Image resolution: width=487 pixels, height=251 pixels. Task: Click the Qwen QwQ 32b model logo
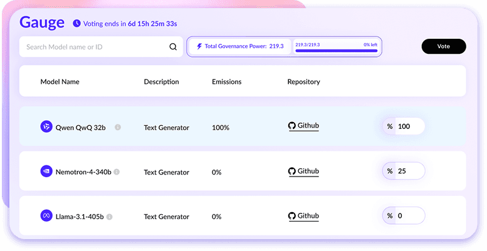pos(45,127)
